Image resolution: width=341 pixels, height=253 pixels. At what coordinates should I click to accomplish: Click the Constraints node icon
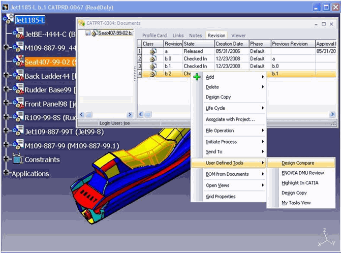17,159
